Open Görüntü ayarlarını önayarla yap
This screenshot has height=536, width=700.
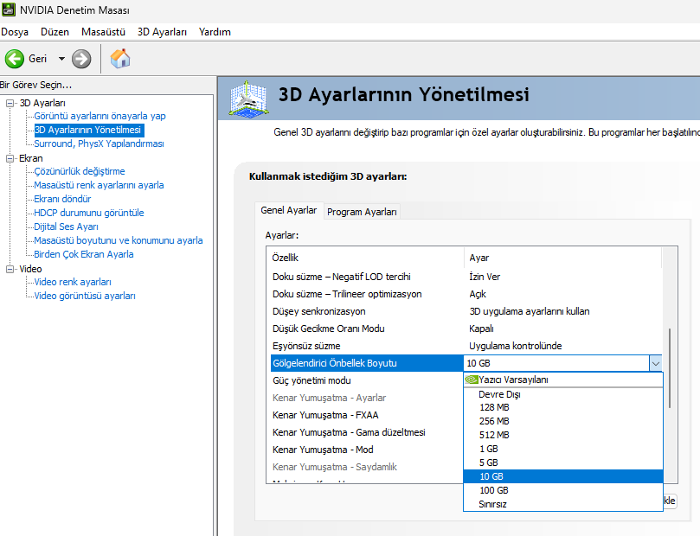click(x=100, y=116)
